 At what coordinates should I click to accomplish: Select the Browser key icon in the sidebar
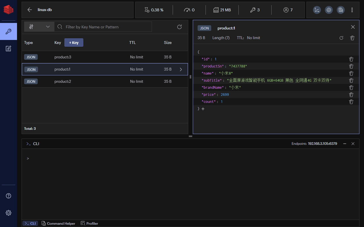click(9, 31)
